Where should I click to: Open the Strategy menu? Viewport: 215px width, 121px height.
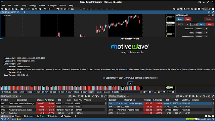33,6
